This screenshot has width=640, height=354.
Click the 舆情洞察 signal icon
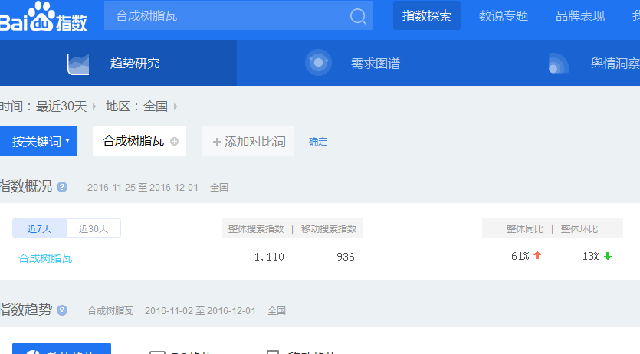(x=558, y=64)
